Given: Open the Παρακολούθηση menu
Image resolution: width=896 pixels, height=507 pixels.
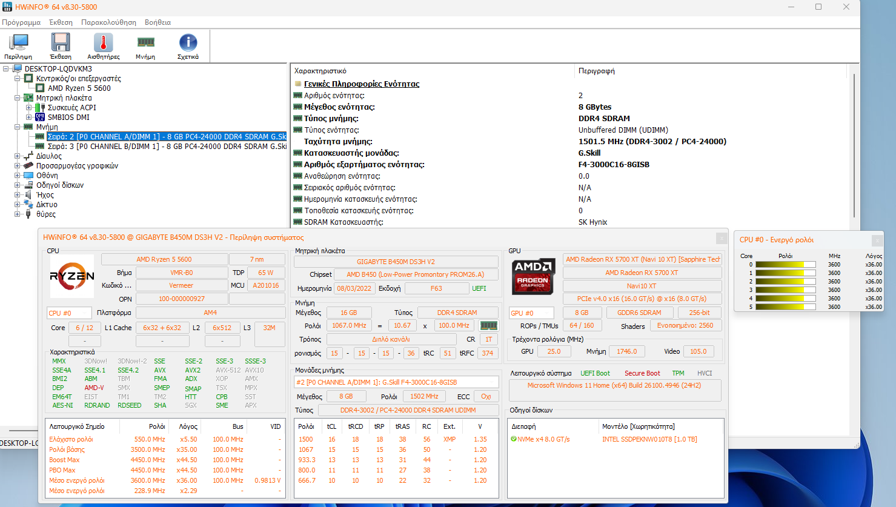Looking at the screenshot, I should [108, 22].
